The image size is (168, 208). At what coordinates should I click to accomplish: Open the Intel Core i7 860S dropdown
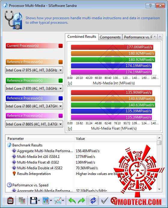[x=34, y=124]
